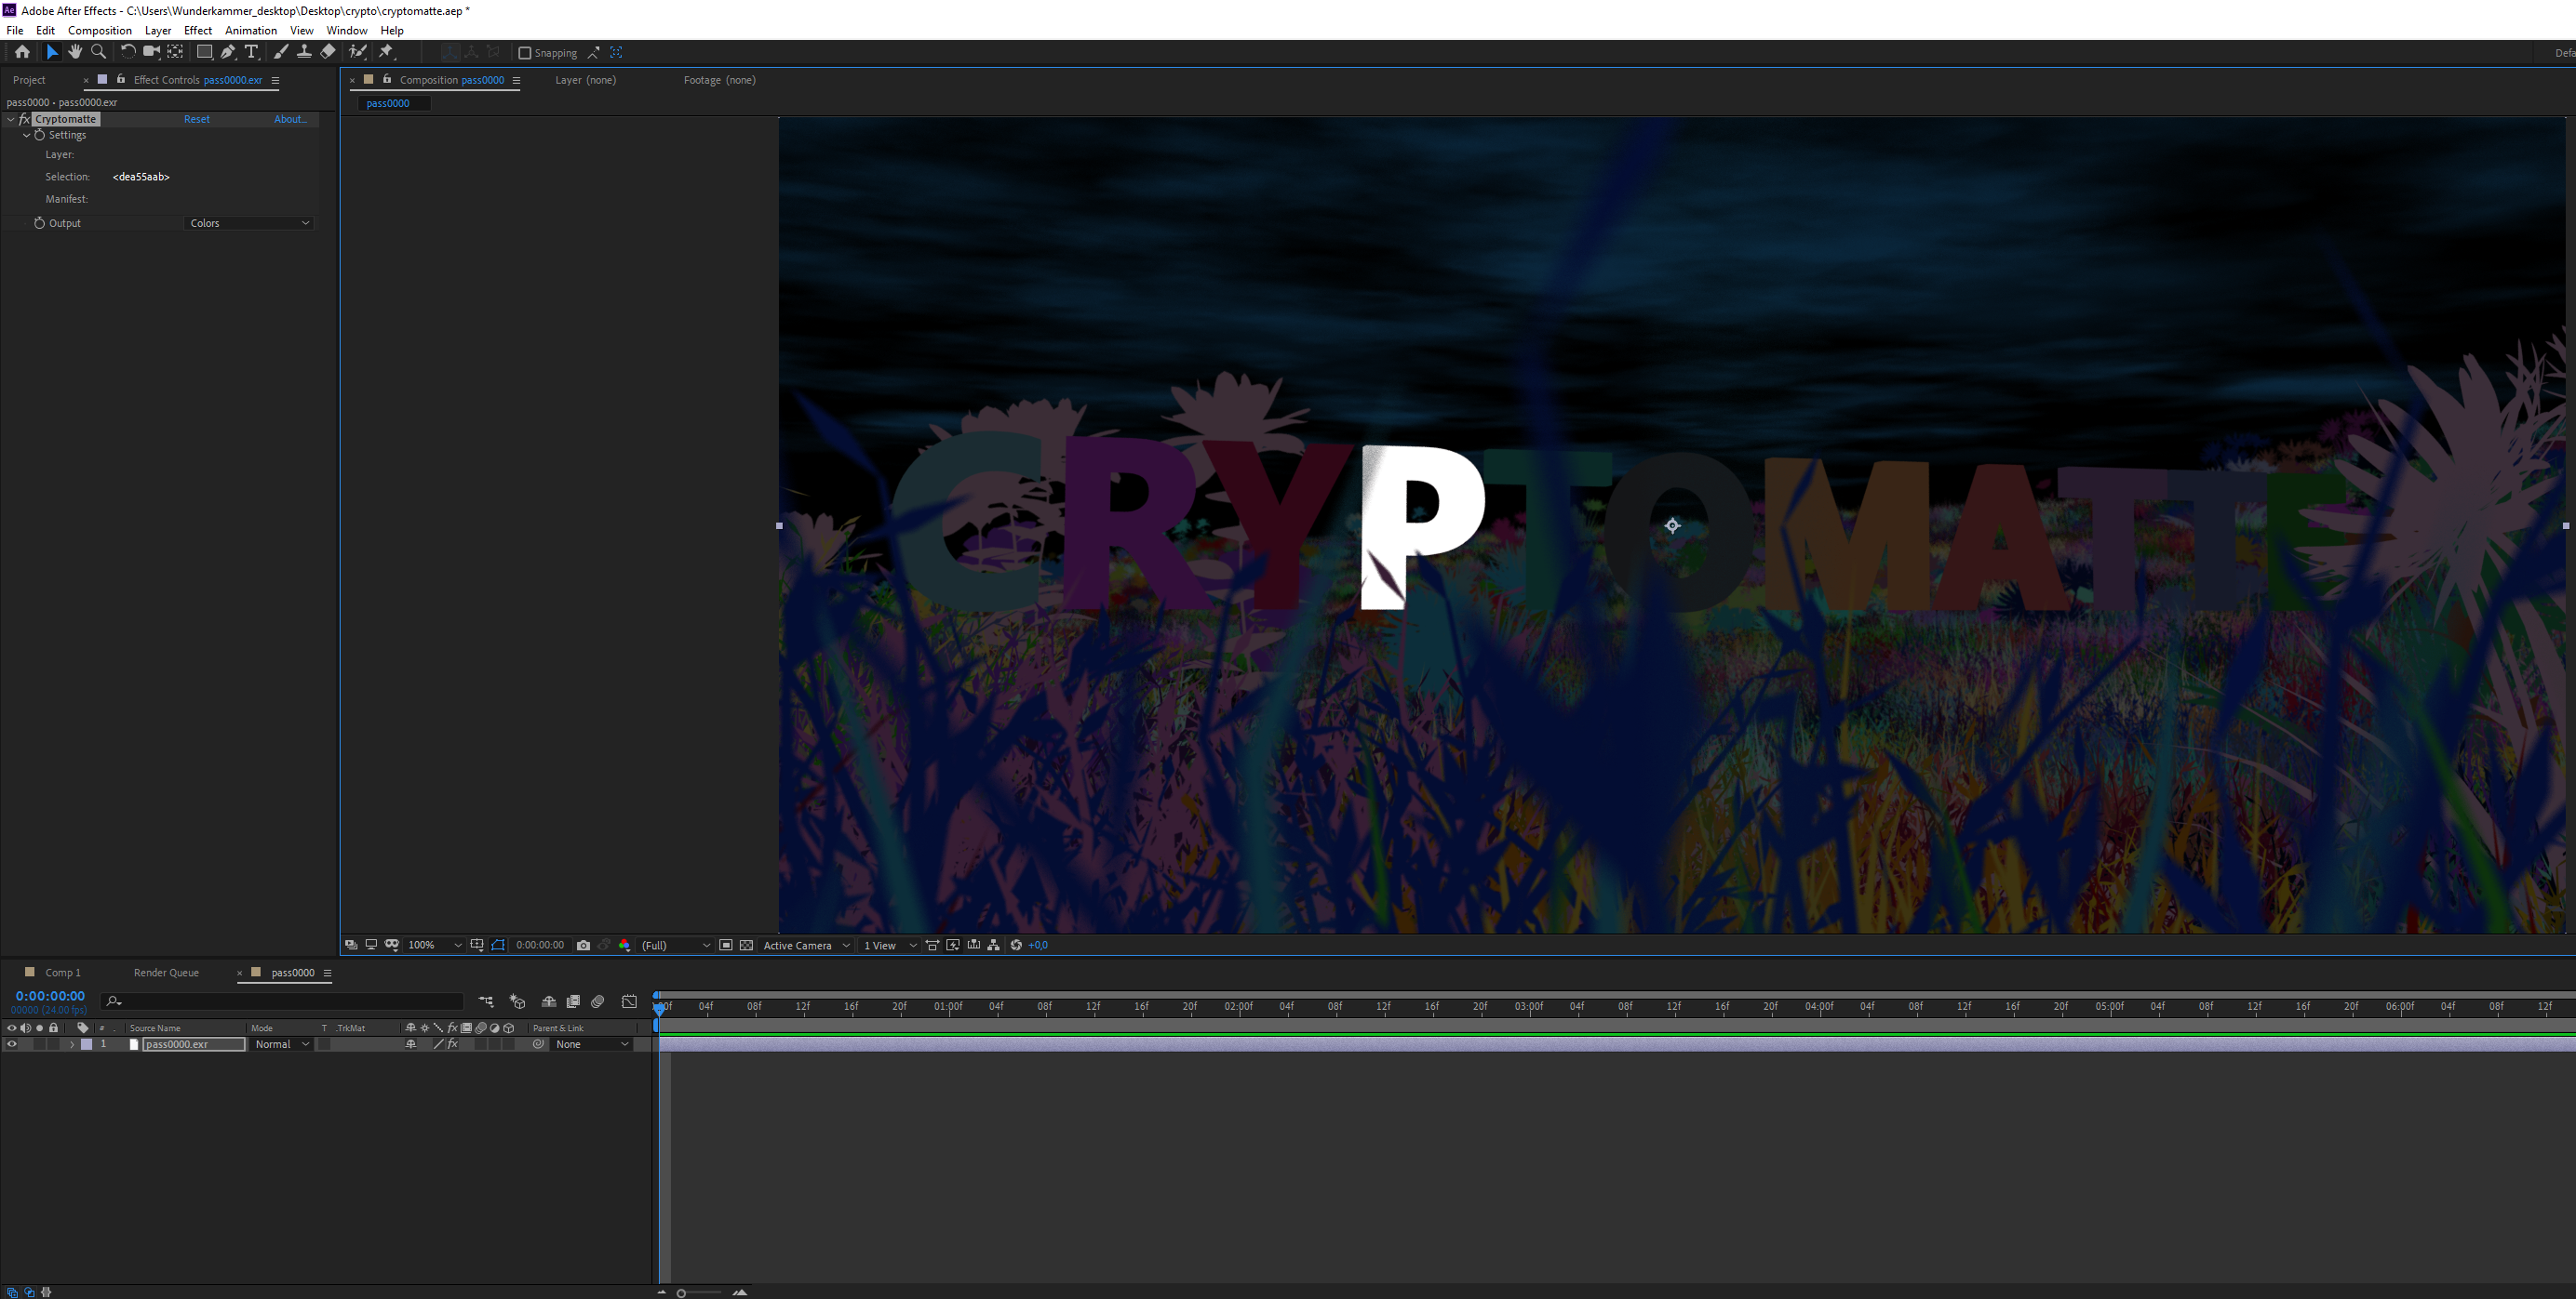Switch to the Project tab
The width and height of the screenshot is (2576, 1299).
[x=29, y=80]
